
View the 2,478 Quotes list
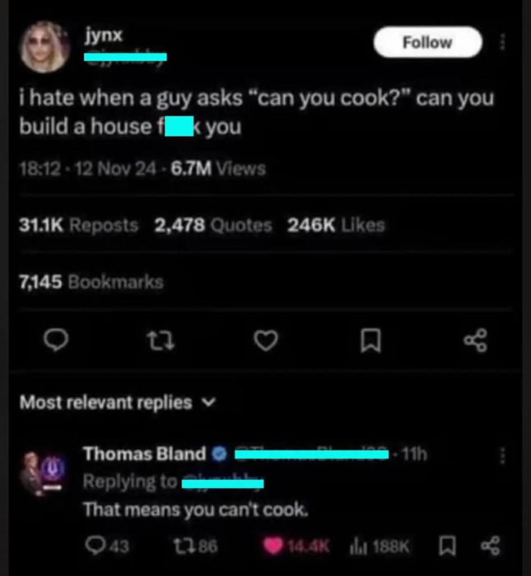(213, 225)
